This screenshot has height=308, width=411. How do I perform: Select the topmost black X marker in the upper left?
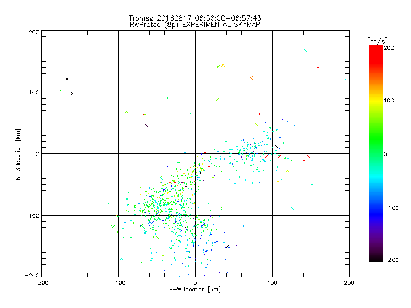pos(67,79)
